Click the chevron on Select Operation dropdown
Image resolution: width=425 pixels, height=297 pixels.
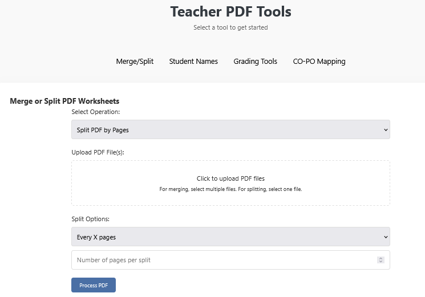pyautogui.click(x=386, y=130)
